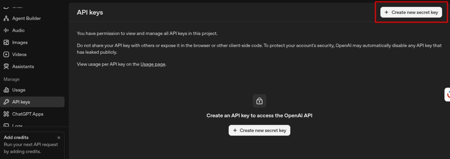Click the floating widget icon at right edge

[x=448, y=94]
